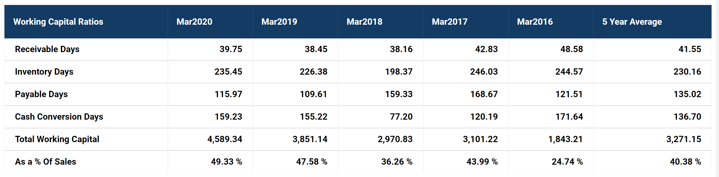Screen dimensions: 719x177
Task: Click the Cash Conversion Days row label
Action: click(x=59, y=117)
